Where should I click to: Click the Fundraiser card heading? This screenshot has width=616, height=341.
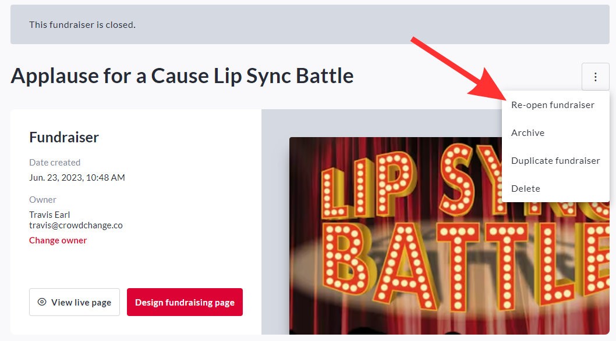pyautogui.click(x=64, y=138)
